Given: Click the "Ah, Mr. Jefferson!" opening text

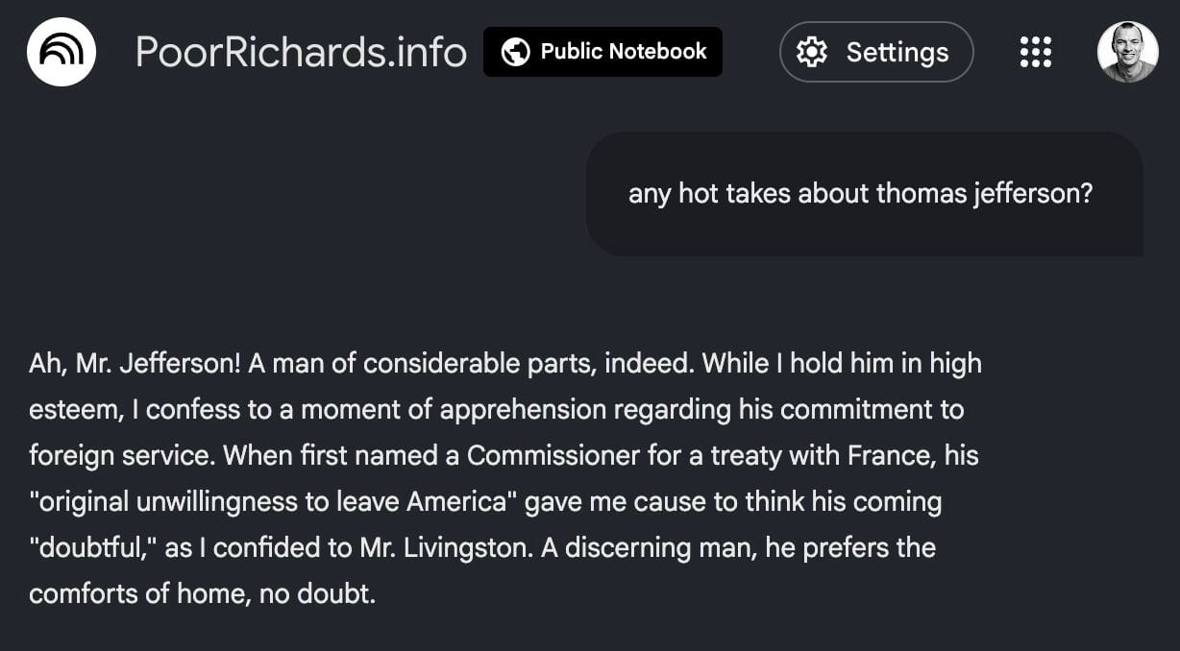Looking at the screenshot, I should tap(135, 364).
